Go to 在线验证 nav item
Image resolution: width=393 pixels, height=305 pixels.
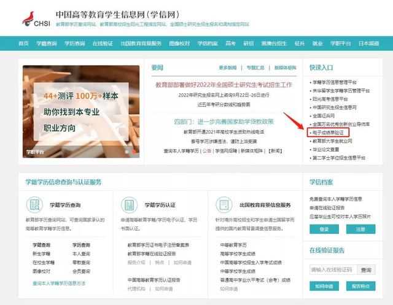(x=103, y=44)
